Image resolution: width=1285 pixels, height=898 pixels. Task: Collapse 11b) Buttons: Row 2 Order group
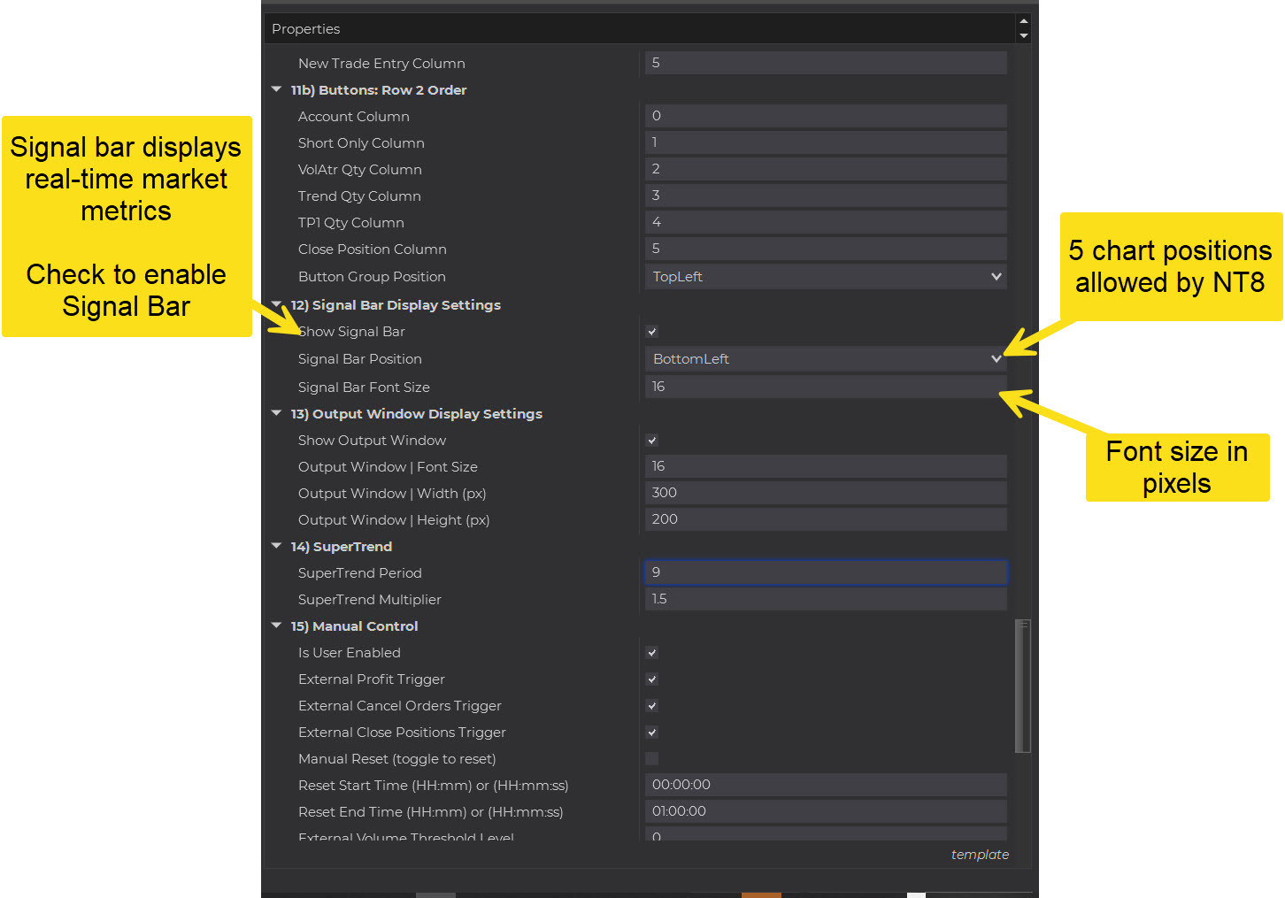pyautogui.click(x=276, y=90)
